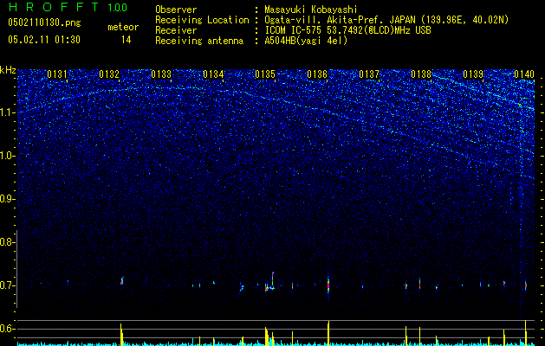Image resolution: width=545 pixels, height=346 pixels.
Task: Click the 0139 time marker
Action: [x=473, y=74]
